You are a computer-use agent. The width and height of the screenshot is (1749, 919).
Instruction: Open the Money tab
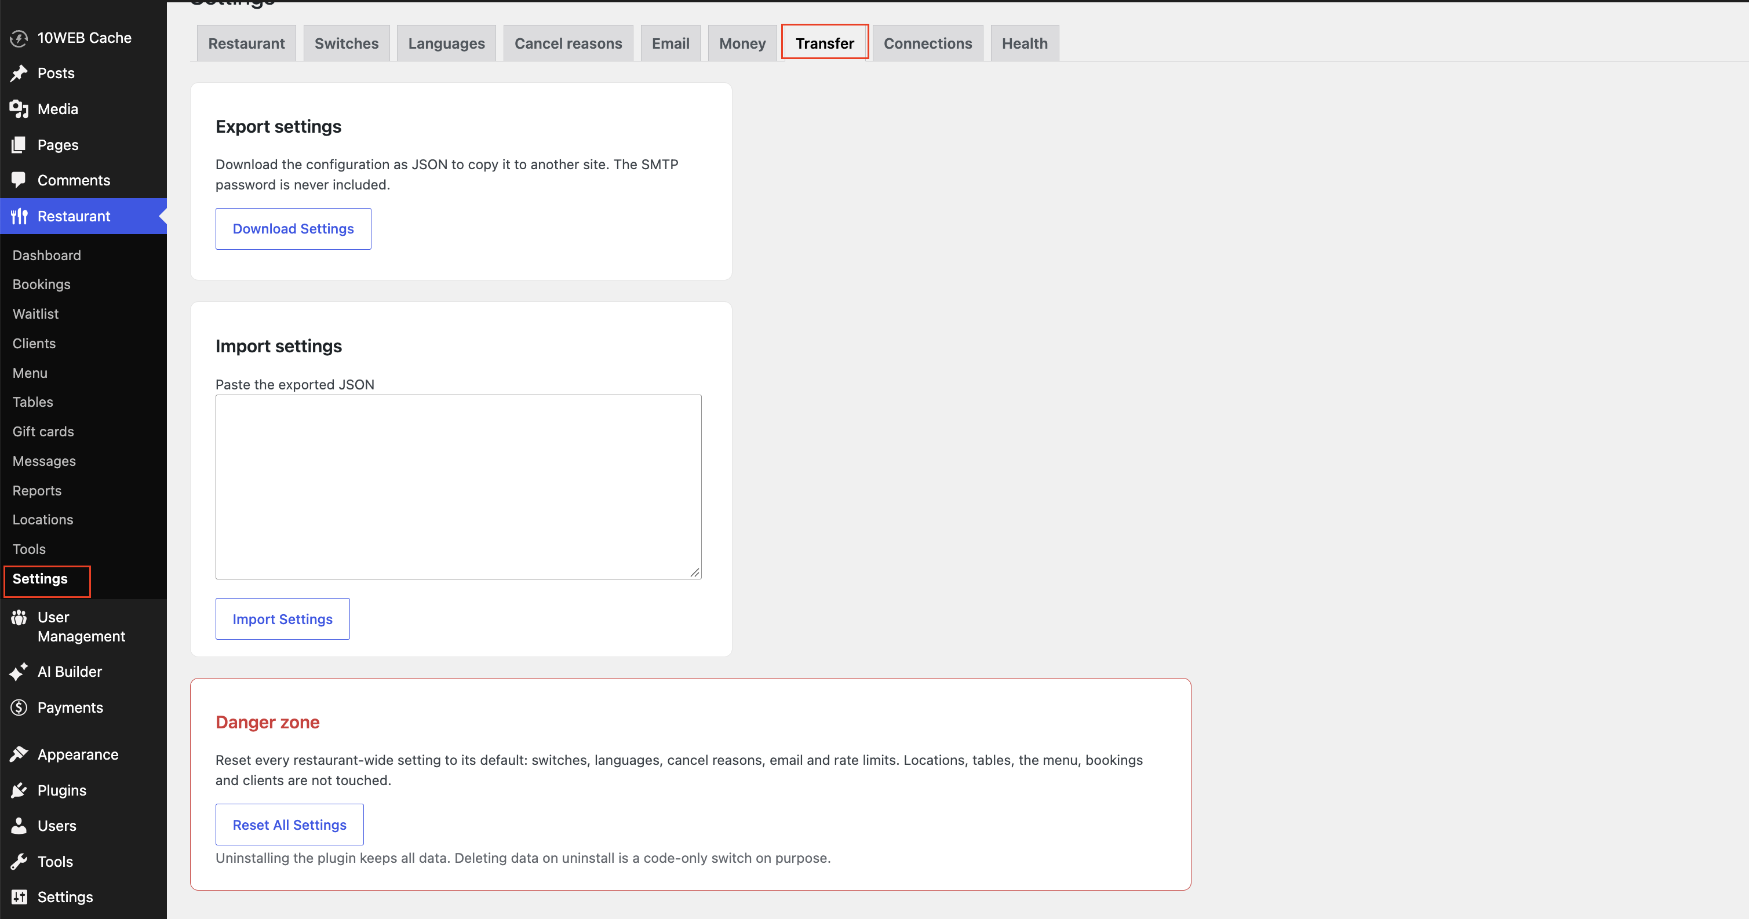tap(742, 43)
